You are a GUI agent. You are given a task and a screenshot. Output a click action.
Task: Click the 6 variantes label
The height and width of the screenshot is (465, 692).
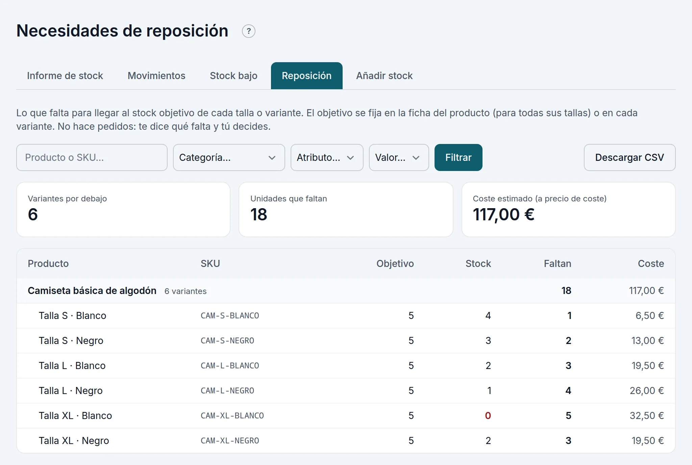(186, 291)
